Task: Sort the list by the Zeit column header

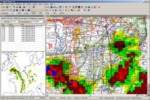Action: [4, 24]
